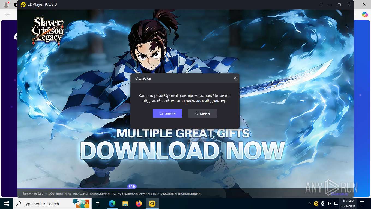The height and width of the screenshot is (209, 371).
Task: Click the Esc hint text in bottom bar
Action: (111, 193)
